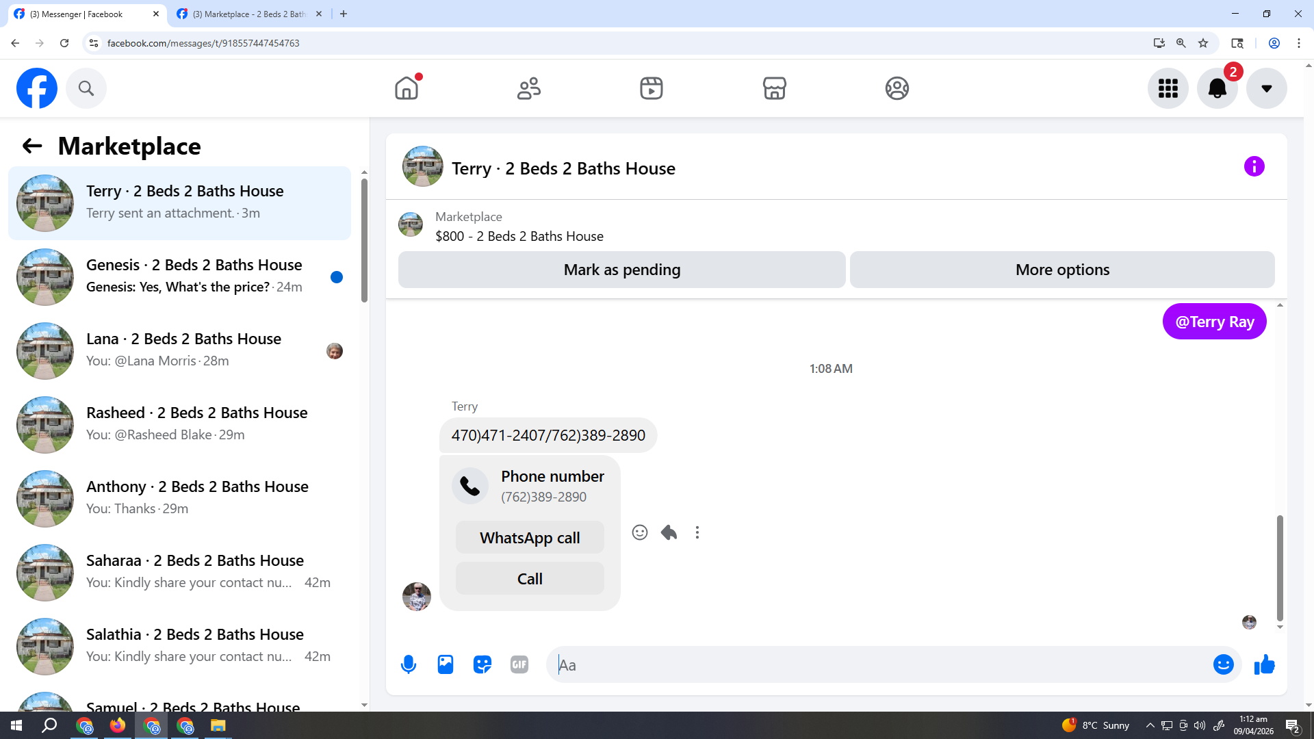Expand the account dropdown arrow

(x=1266, y=88)
